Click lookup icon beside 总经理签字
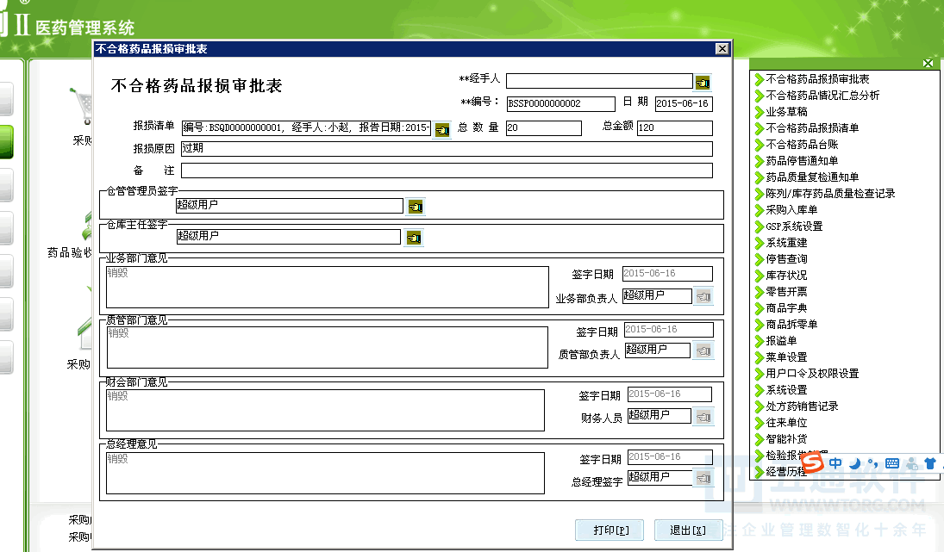The width and height of the screenshot is (944, 552). pos(703,479)
